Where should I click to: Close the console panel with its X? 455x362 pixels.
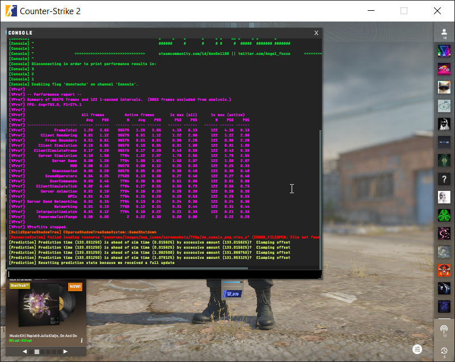[x=317, y=33]
